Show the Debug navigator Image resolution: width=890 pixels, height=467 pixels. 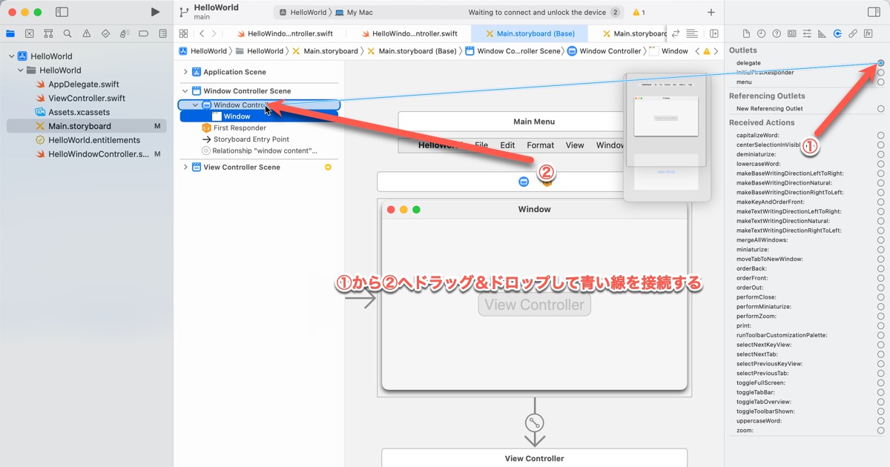click(x=125, y=33)
